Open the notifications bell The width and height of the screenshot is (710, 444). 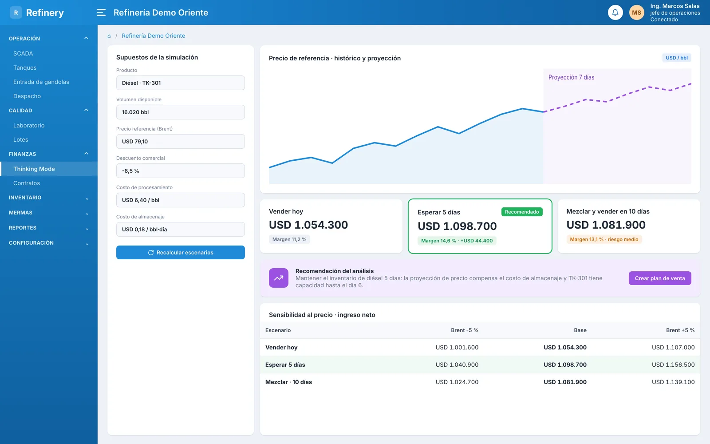(615, 12)
